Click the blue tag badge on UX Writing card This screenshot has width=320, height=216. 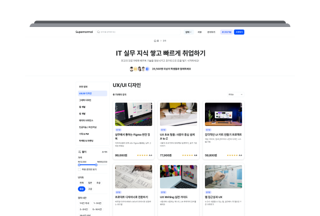coord(163,192)
